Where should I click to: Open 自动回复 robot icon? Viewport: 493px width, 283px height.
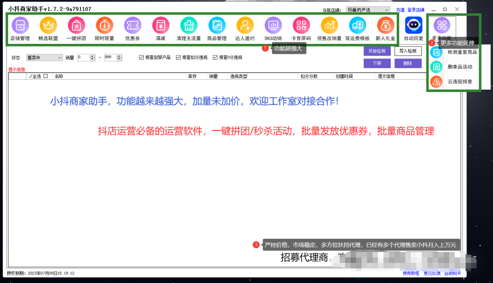[414, 26]
